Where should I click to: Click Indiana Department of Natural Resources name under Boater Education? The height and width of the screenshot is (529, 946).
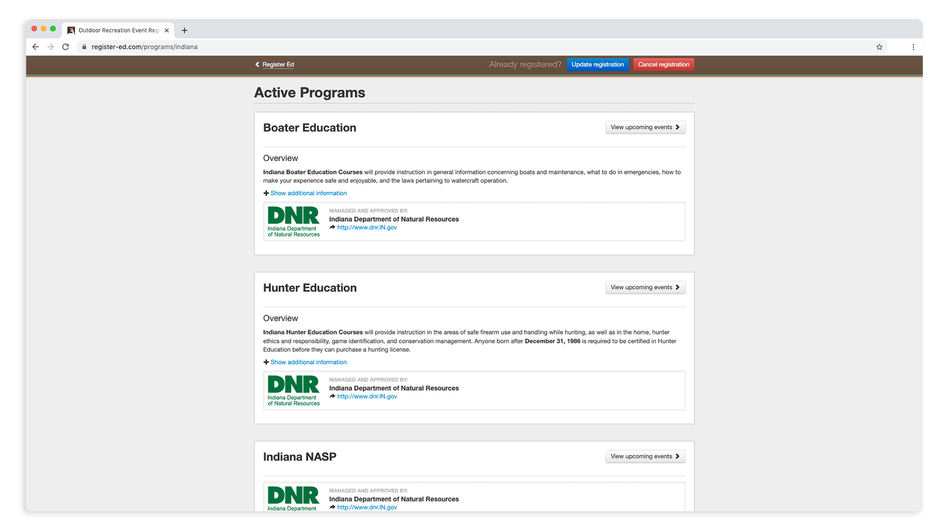(394, 219)
